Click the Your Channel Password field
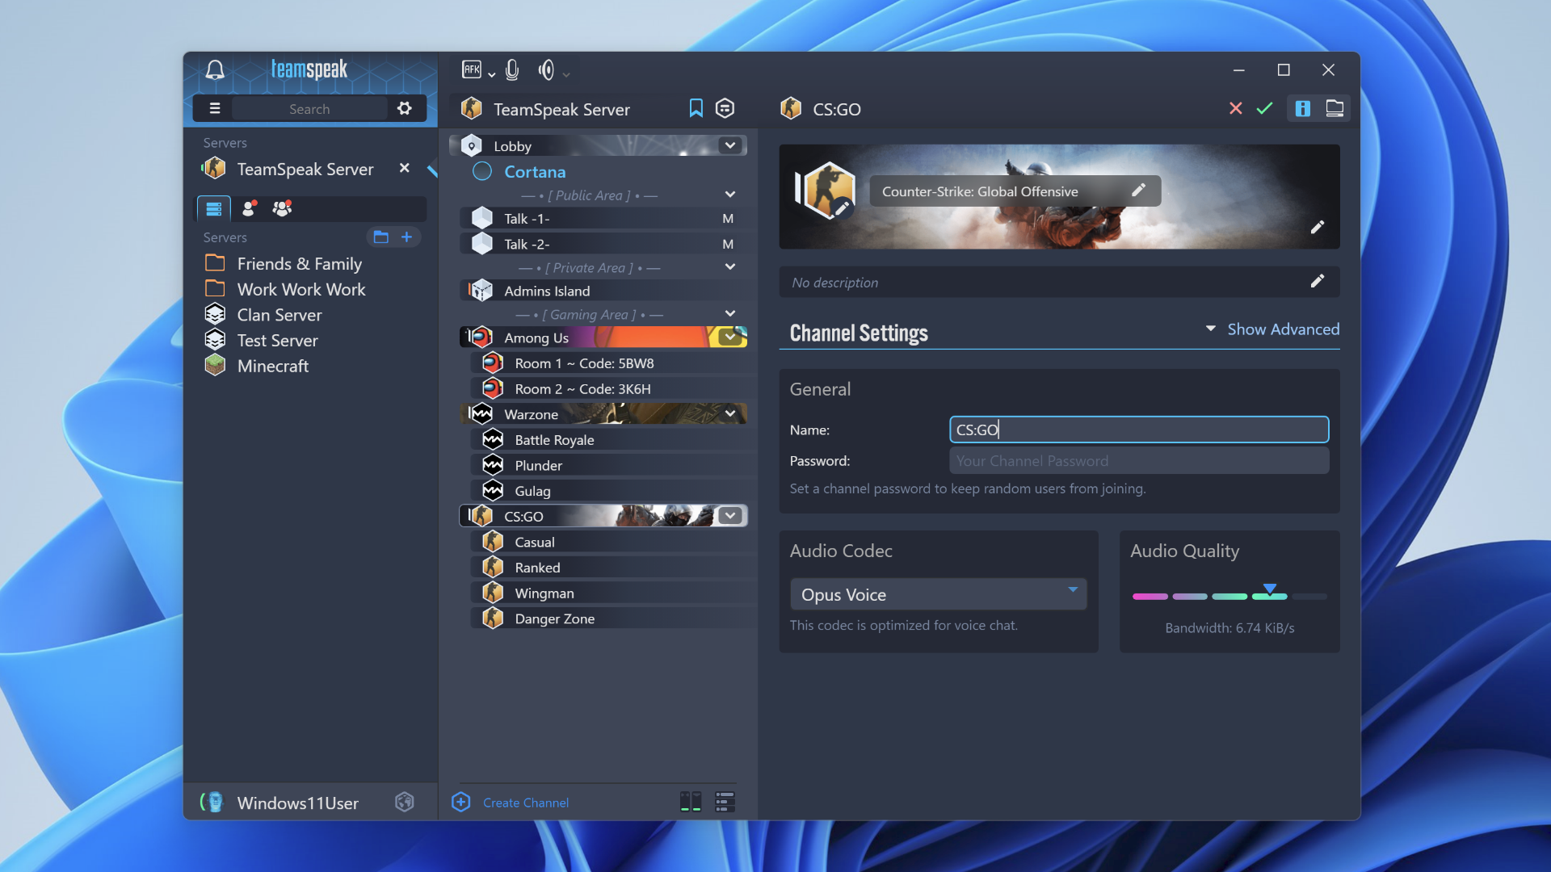1551x872 pixels. (x=1138, y=460)
